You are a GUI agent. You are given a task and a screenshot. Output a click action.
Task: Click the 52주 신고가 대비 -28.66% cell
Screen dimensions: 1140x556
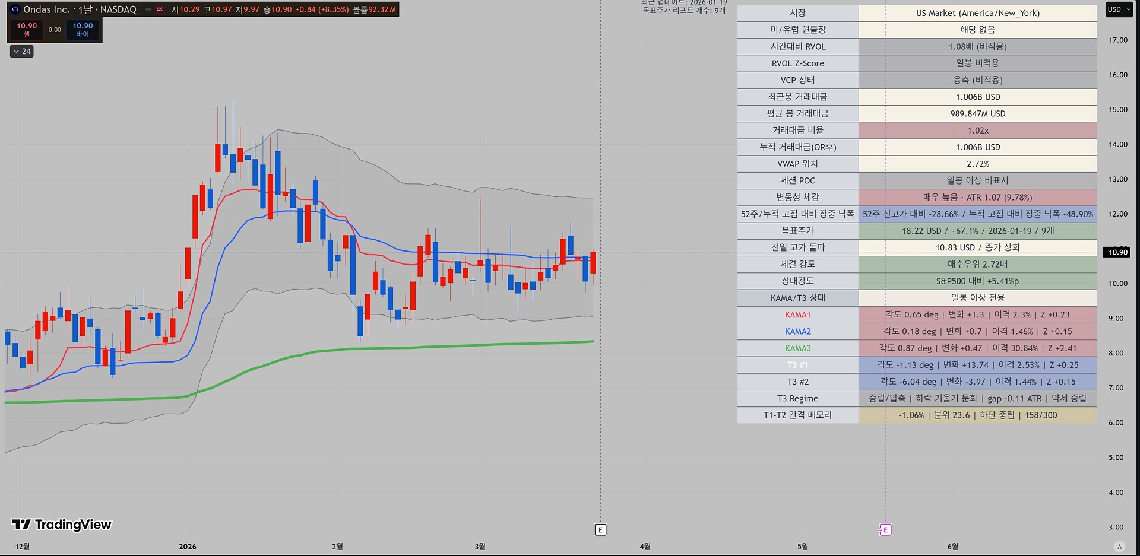[977, 214]
